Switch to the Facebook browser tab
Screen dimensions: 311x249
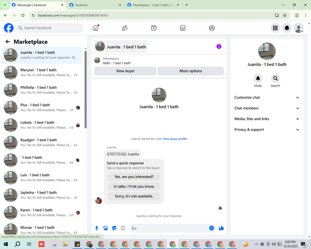[x=95, y=5]
